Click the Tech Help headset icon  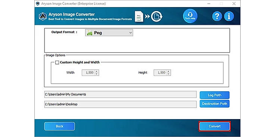point(190,16)
